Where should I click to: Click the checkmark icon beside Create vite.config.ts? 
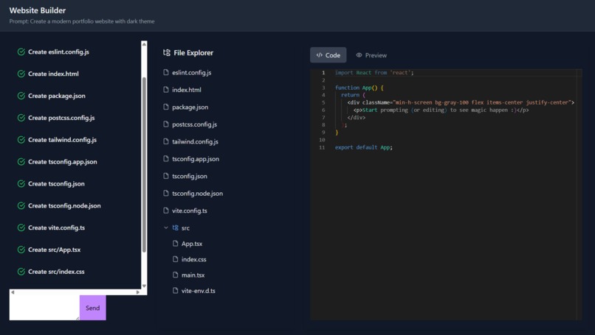21,228
